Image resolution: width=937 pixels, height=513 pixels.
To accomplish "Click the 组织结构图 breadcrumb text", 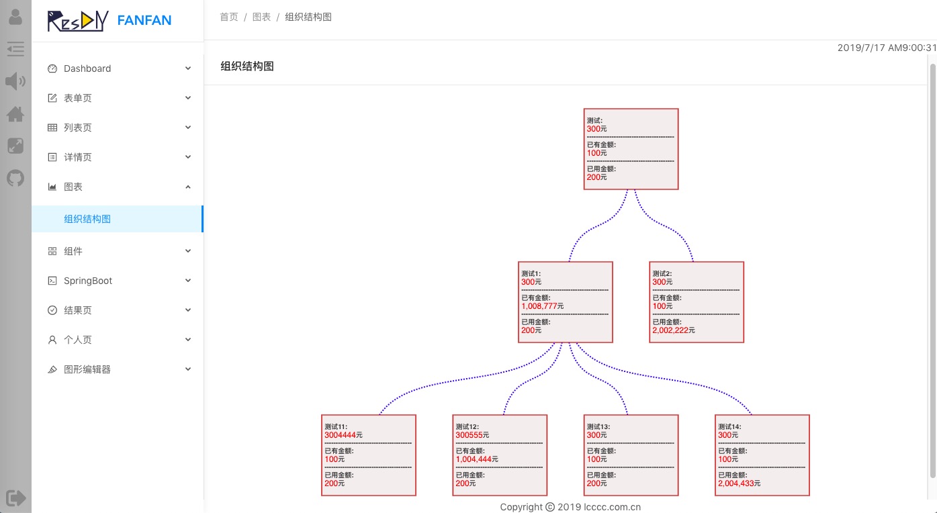I will (308, 17).
